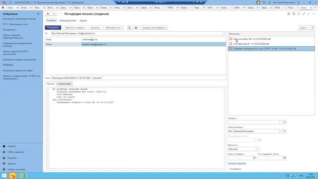This screenshot has height=179, width=318.
Task: Click the keyboard language indicator in tray
Action: pyautogui.click(x=301, y=176)
